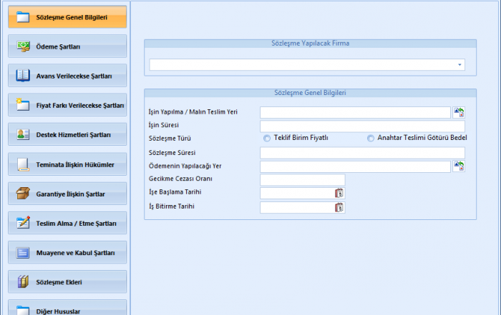Select the Anahtar Teslimi Götürü Bedel option
The width and height of the screenshot is (501, 315).
pos(371,139)
